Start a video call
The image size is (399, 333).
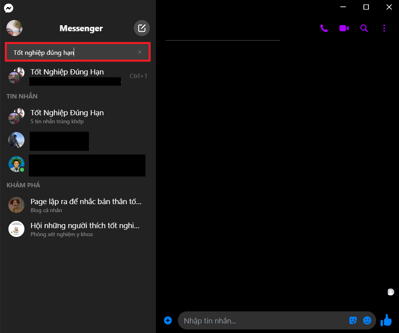(344, 28)
